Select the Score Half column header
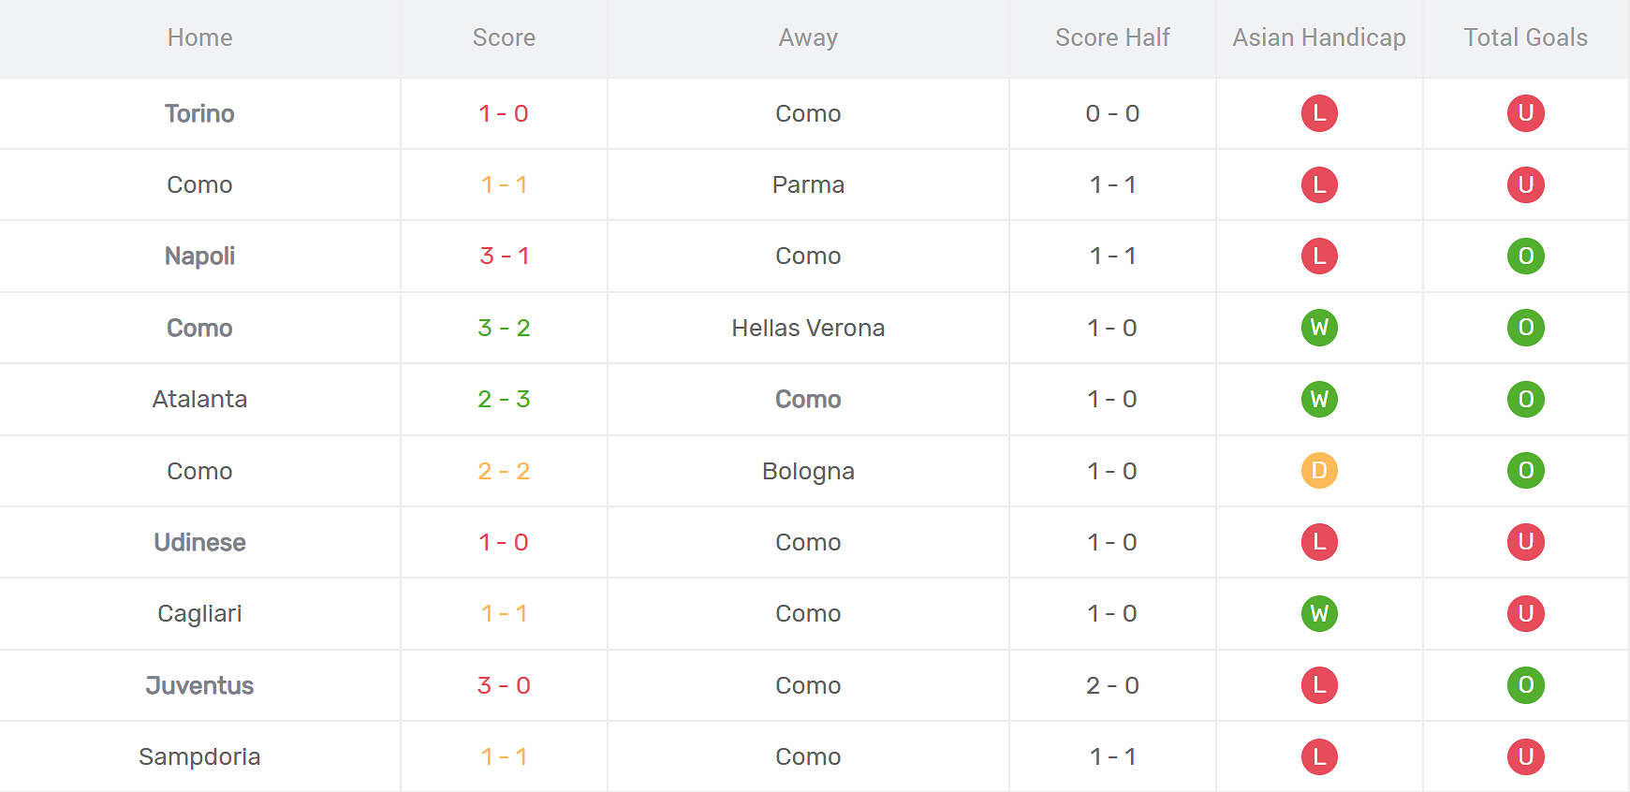 pyautogui.click(x=1112, y=37)
